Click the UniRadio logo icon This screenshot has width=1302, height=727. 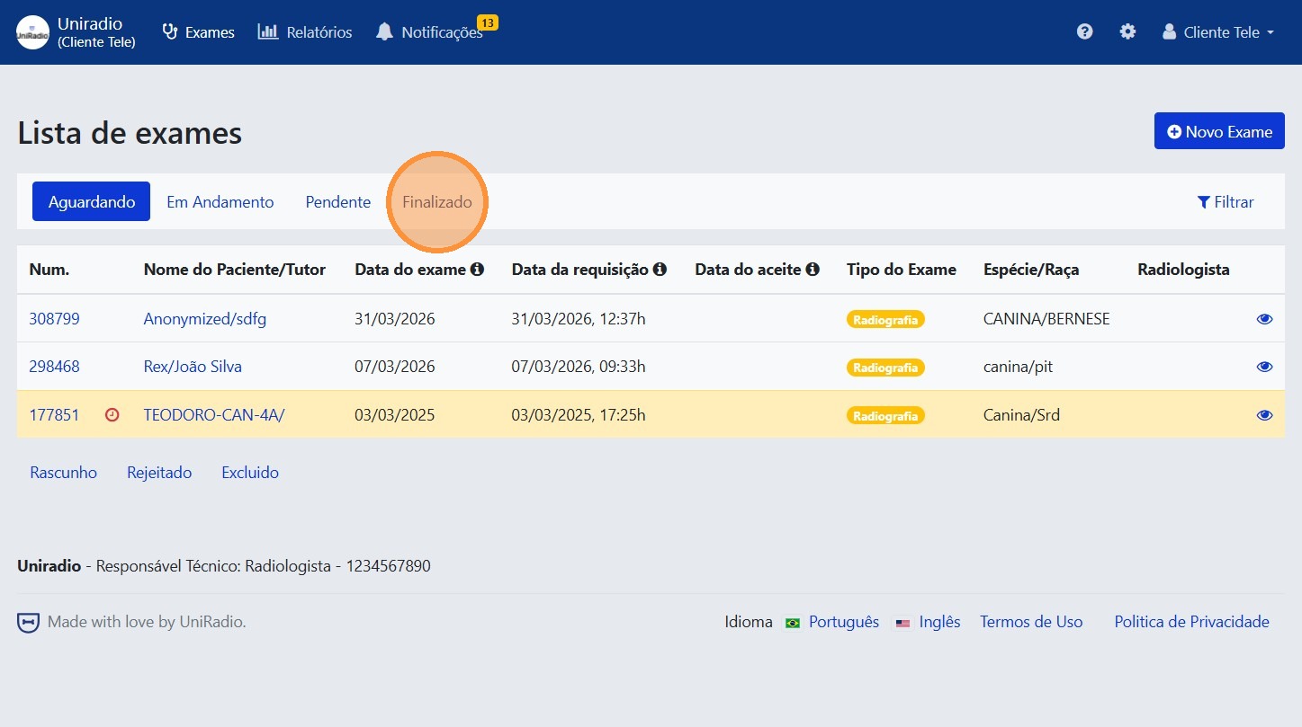coord(33,32)
